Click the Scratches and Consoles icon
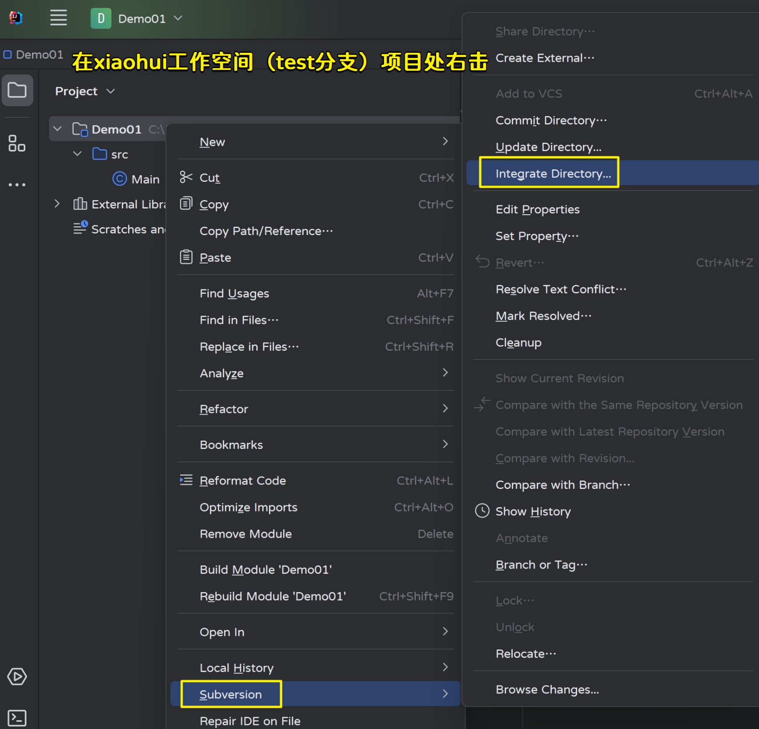The image size is (759, 729). coord(80,228)
